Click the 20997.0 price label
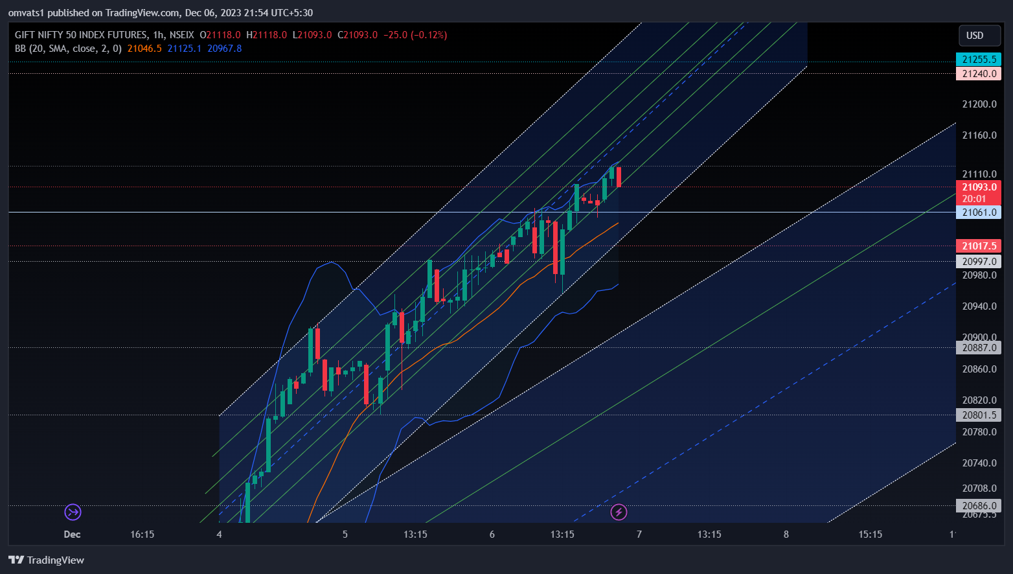 [x=979, y=262]
